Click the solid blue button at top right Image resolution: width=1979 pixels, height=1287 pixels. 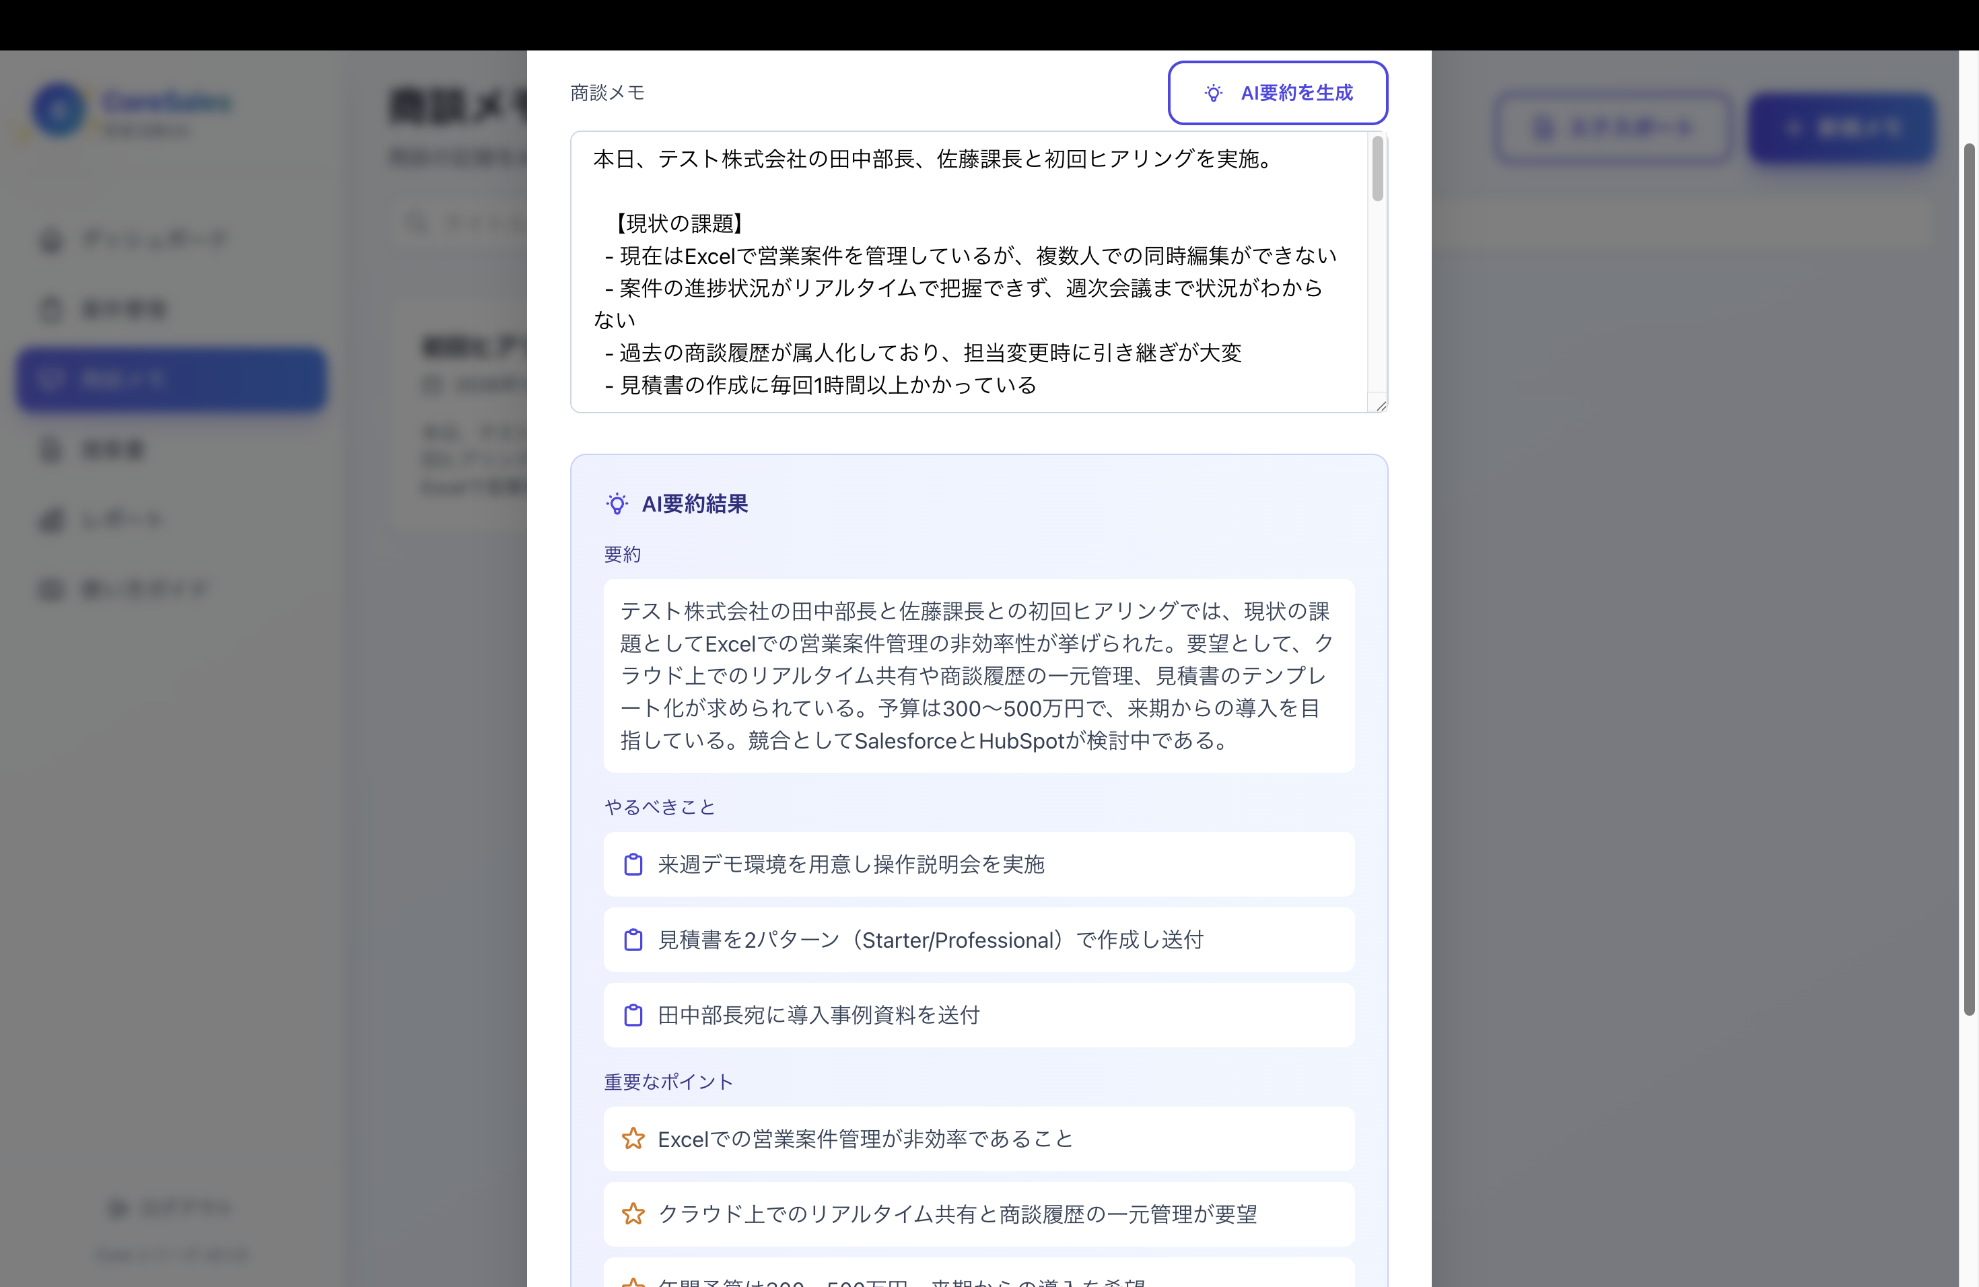click(1841, 129)
